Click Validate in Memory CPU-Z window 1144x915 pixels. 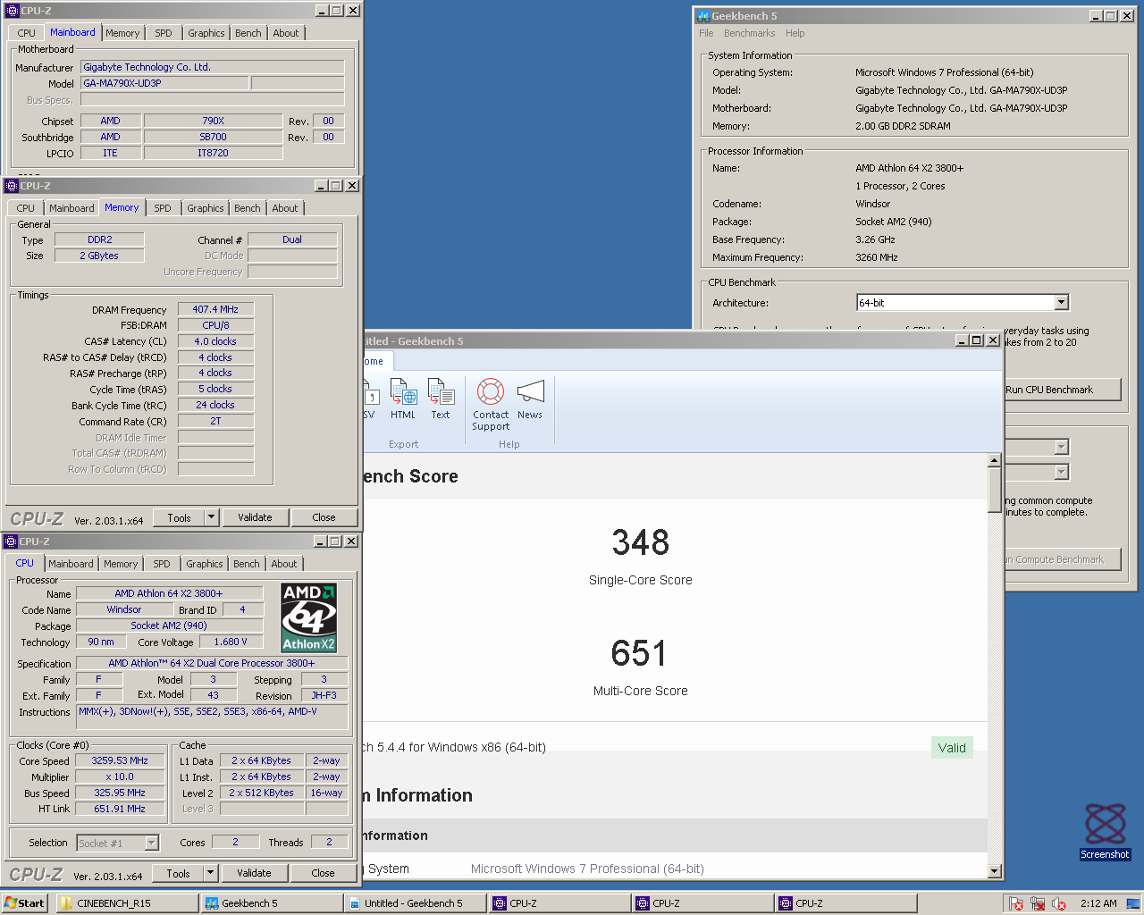(255, 517)
